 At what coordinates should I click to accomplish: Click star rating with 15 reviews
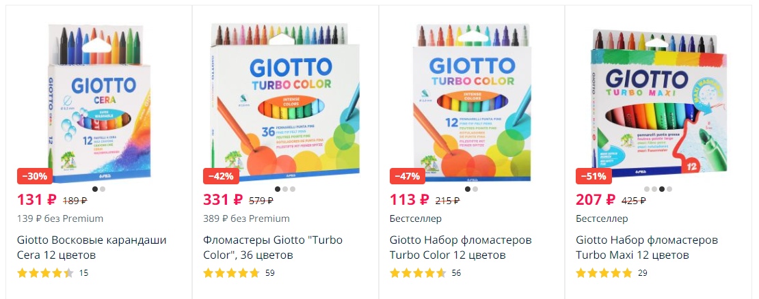pyautogui.click(x=46, y=273)
